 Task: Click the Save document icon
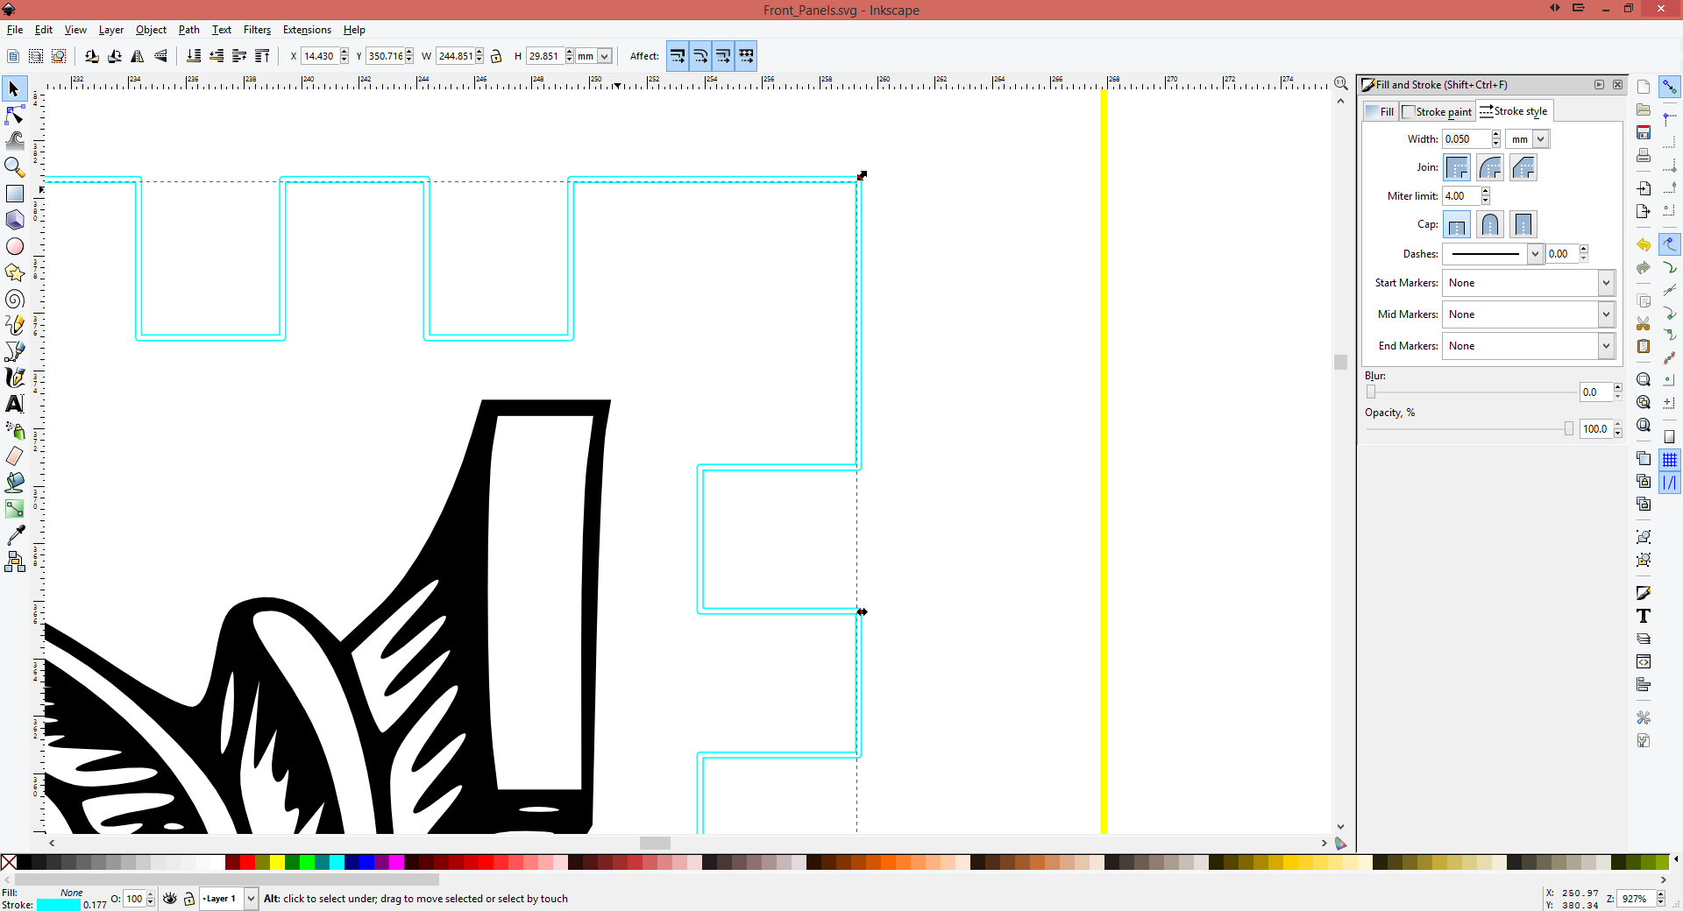(1644, 132)
